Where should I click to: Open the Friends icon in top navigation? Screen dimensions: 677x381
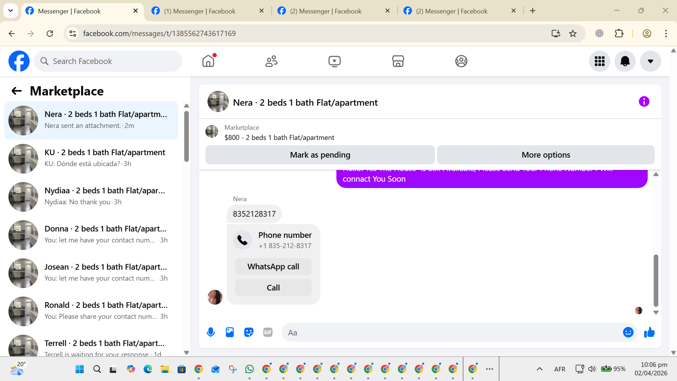pyautogui.click(x=271, y=61)
